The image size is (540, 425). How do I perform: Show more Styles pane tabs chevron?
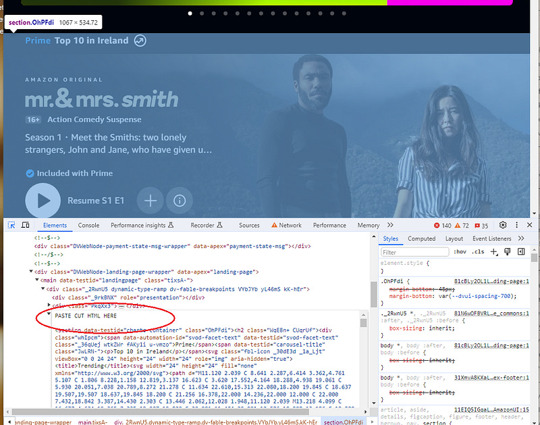[x=521, y=239]
